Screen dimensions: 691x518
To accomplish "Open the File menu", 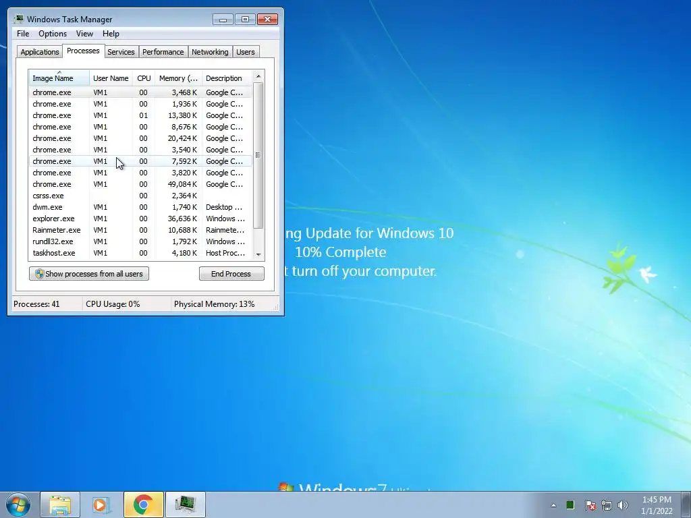I will click(23, 34).
